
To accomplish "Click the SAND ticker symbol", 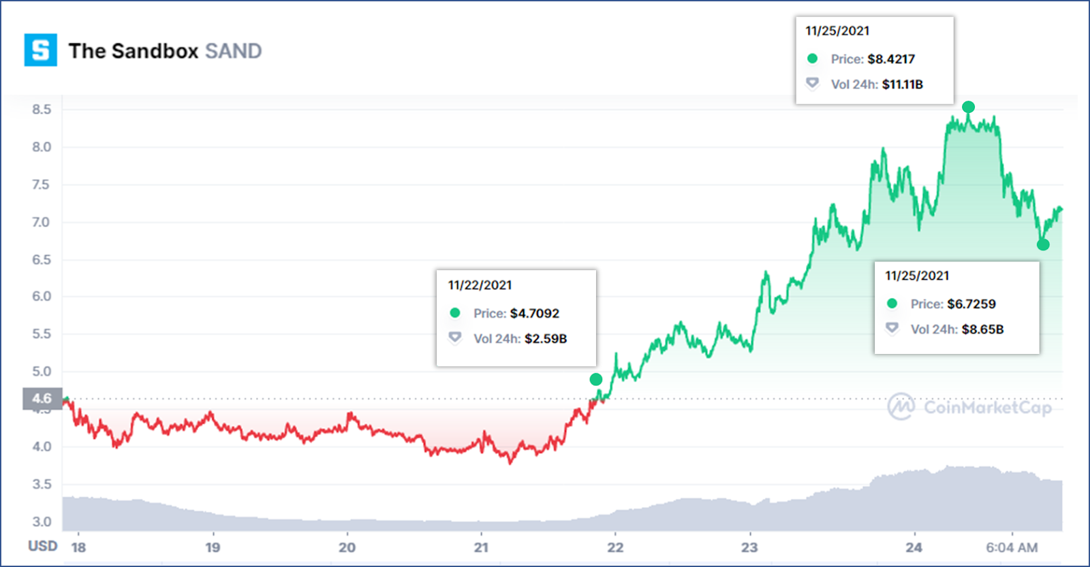I will click(x=234, y=51).
